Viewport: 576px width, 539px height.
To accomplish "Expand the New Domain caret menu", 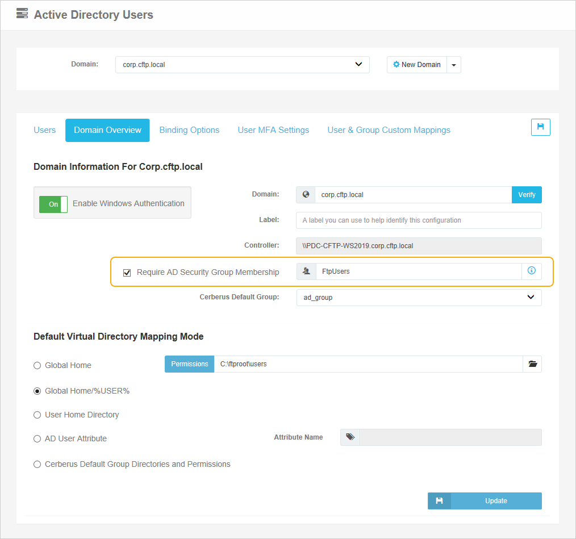I will [454, 65].
